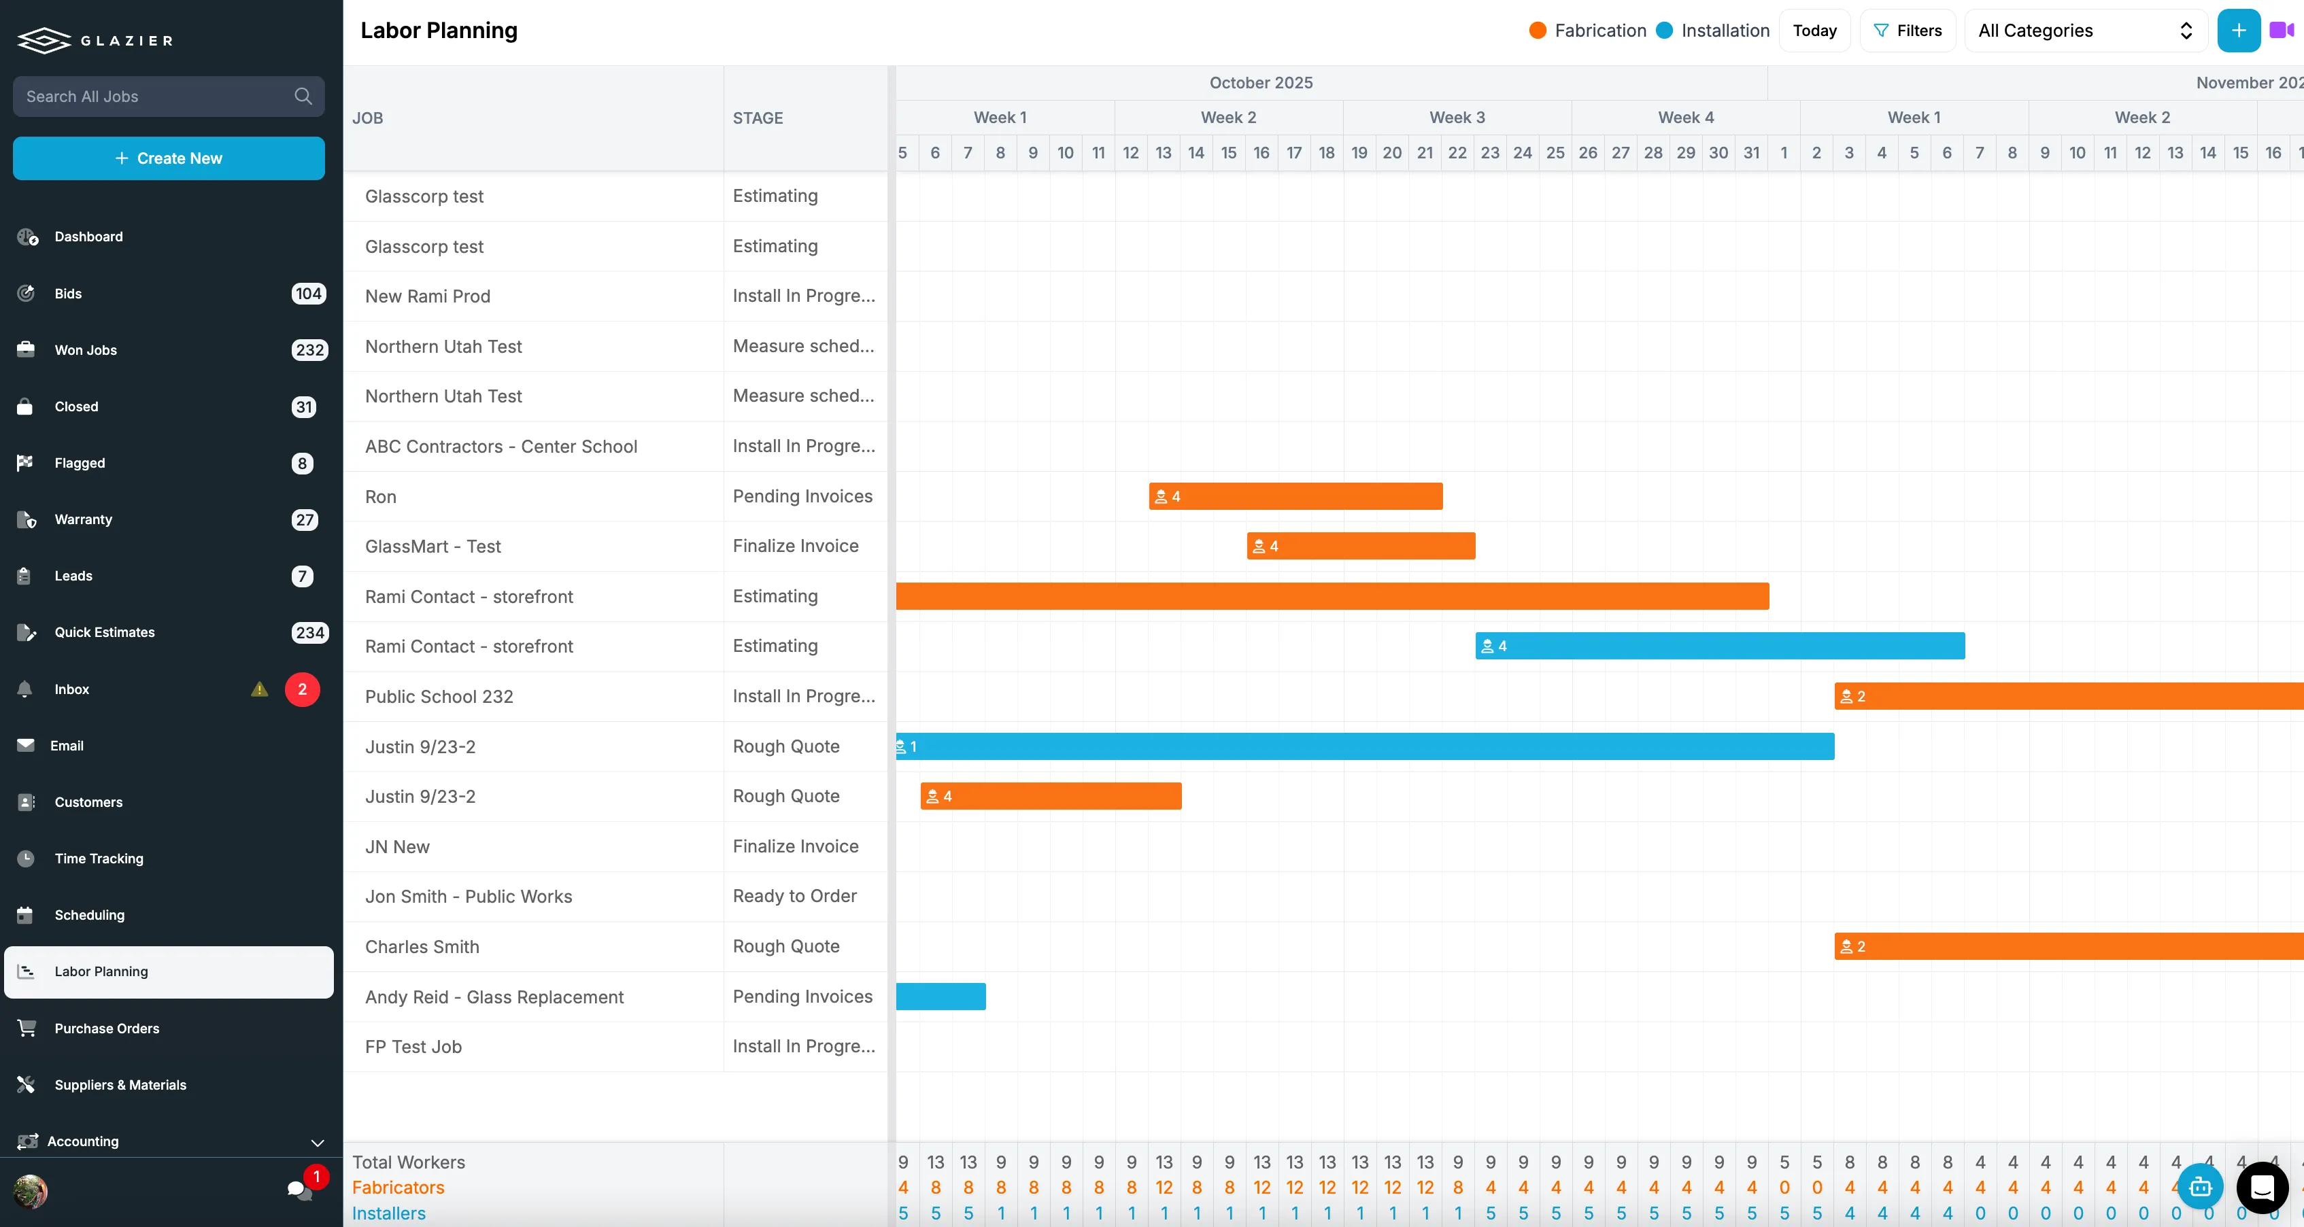Viewport: 2304px width, 1227px height.
Task: Open Suppliers & Materials tools icon
Action: (x=26, y=1085)
